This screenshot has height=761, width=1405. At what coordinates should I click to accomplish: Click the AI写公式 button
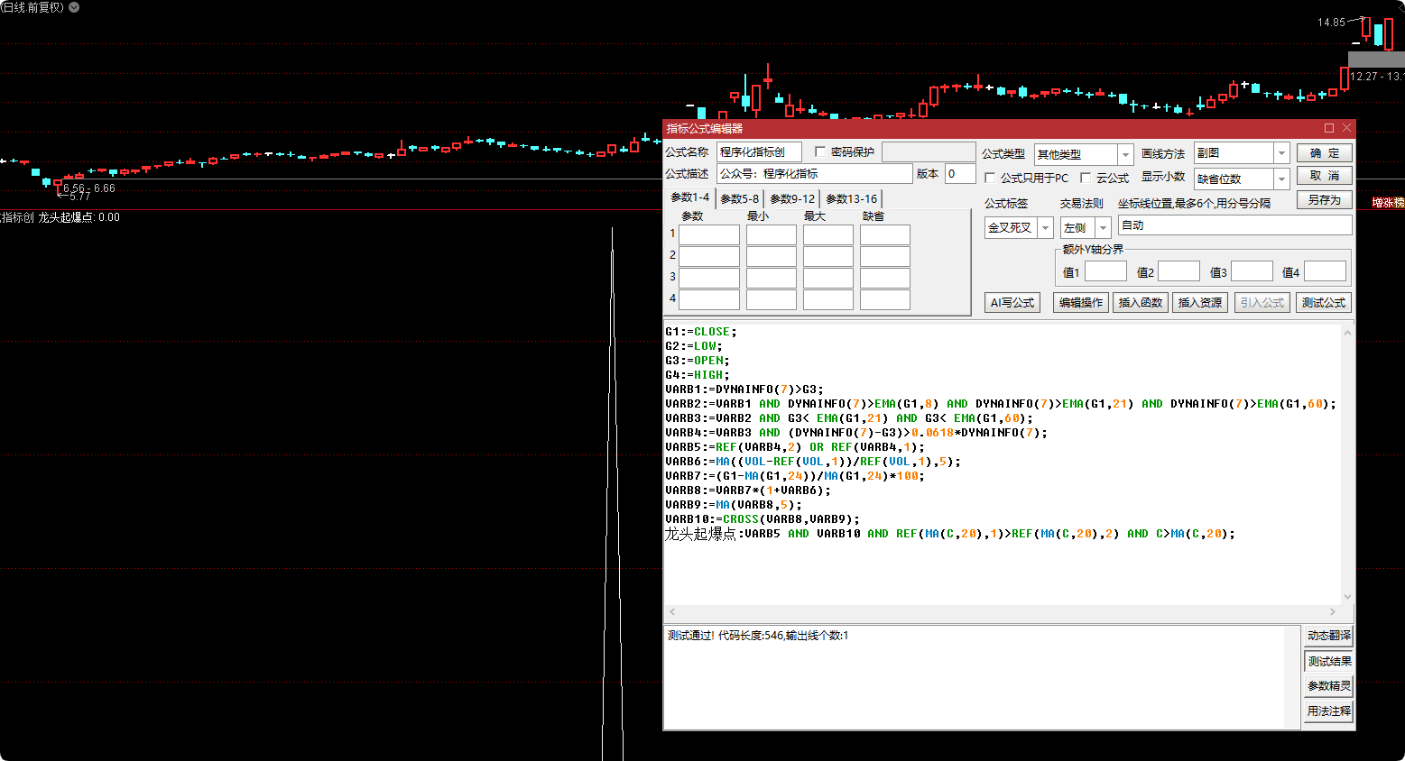click(x=1012, y=303)
